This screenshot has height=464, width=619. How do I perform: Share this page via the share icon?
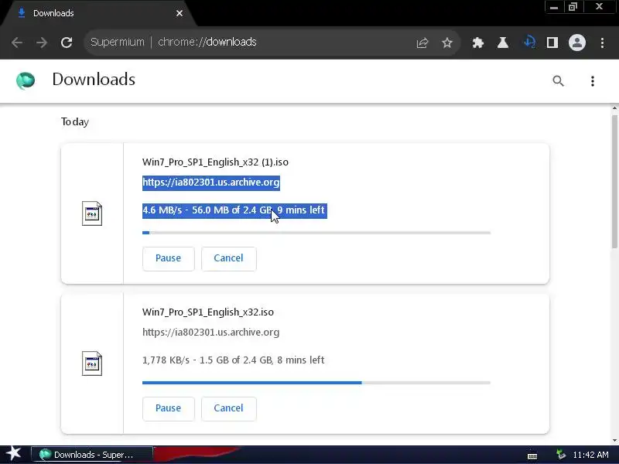pyautogui.click(x=422, y=43)
